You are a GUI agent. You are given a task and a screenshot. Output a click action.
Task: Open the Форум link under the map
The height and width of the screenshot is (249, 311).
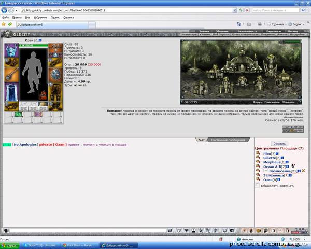pos(258,102)
